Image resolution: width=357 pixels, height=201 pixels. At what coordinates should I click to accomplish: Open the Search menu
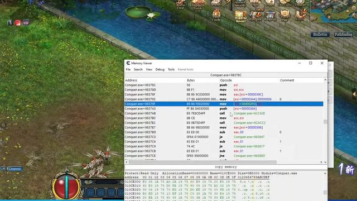pyautogui.click(x=138, y=69)
